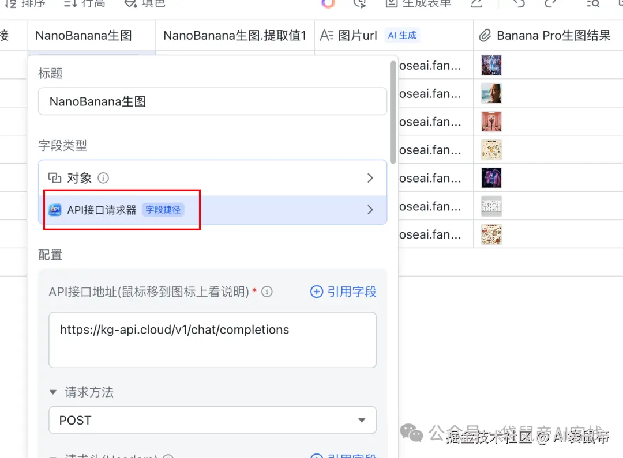Viewport: 623px width, 458px height.
Task: Click the AI 生成 badge on 图片url
Action: tap(402, 35)
